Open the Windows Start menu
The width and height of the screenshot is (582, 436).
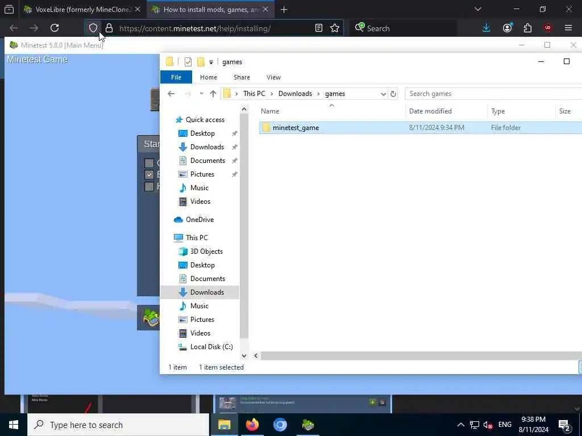pos(14,425)
